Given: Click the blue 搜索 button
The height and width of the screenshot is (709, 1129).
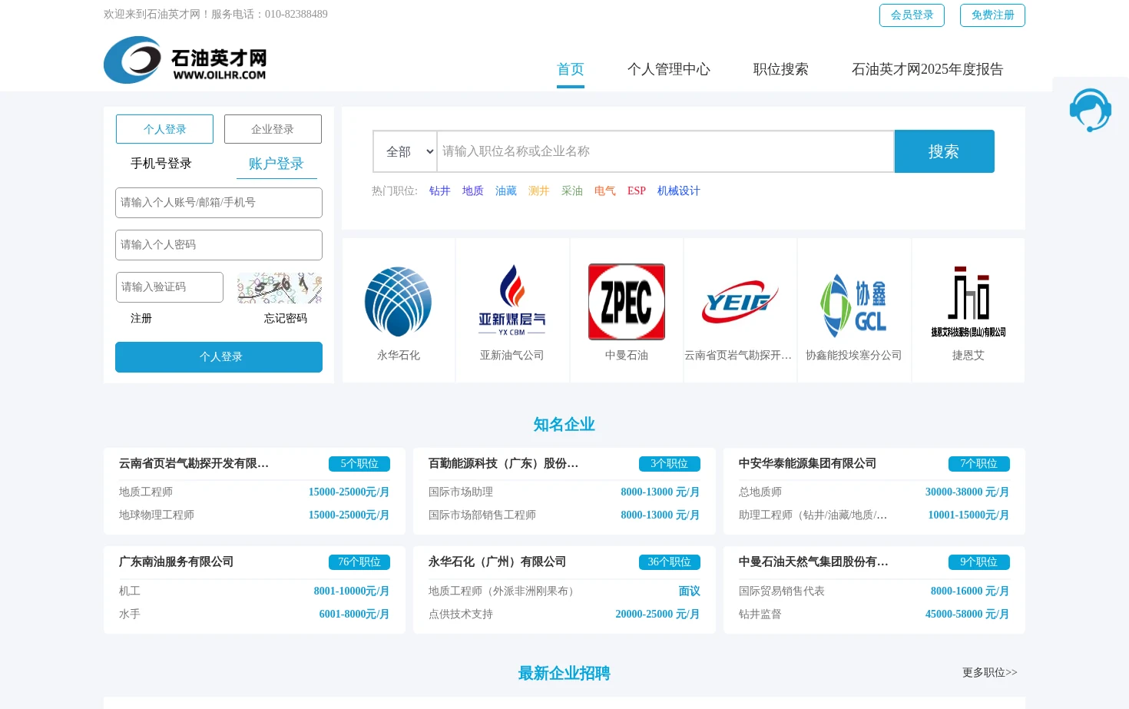Looking at the screenshot, I should pos(945,151).
